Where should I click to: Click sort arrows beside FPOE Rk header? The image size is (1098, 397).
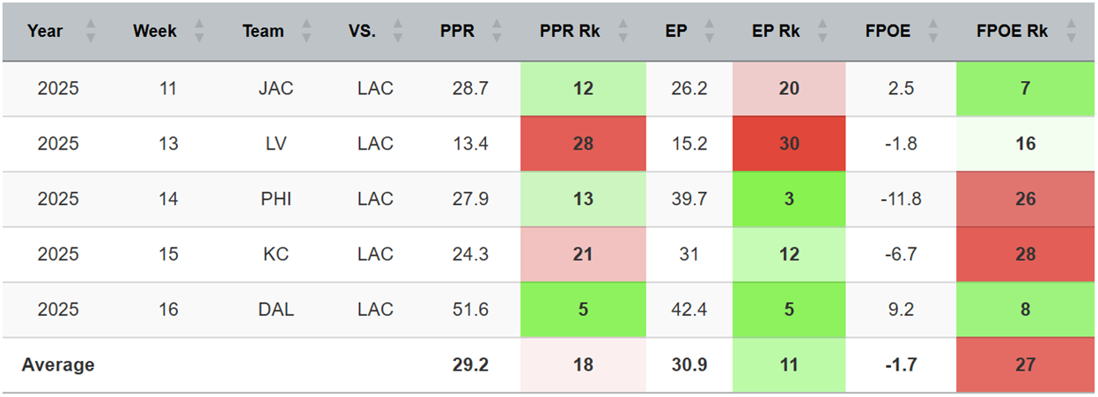click(1071, 32)
